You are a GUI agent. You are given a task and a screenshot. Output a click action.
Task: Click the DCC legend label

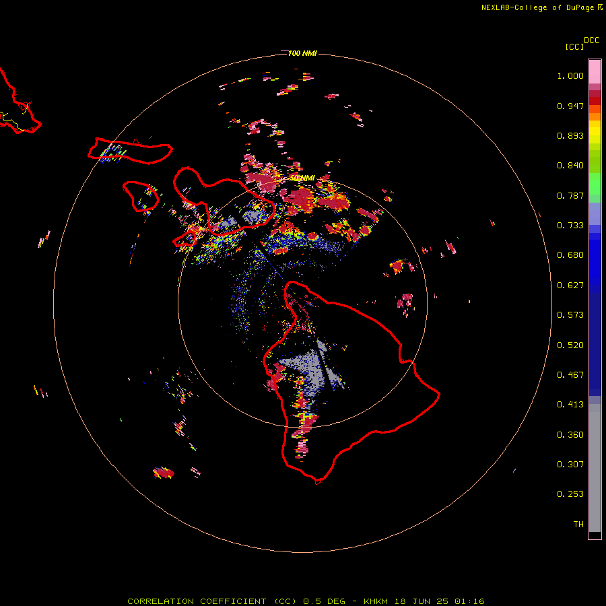click(x=592, y=40)
